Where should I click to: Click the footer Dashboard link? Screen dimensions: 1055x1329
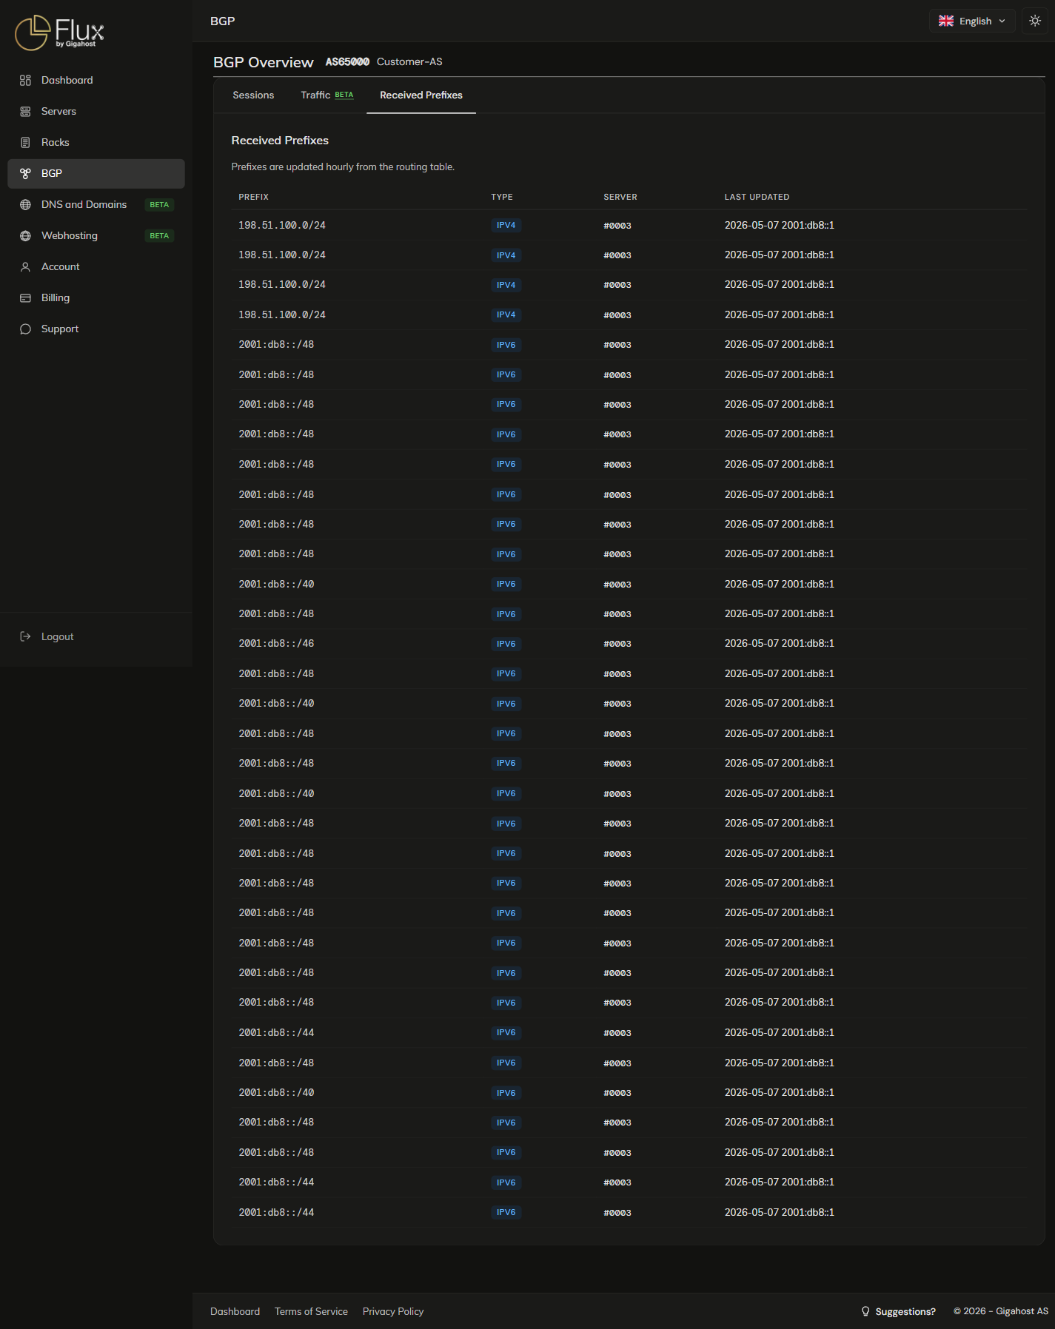click(x=235, y=1311)
